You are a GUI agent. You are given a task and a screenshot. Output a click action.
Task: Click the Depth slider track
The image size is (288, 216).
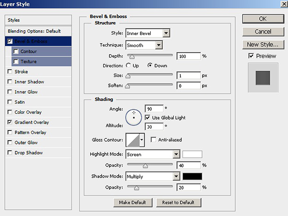coord(149,56)
